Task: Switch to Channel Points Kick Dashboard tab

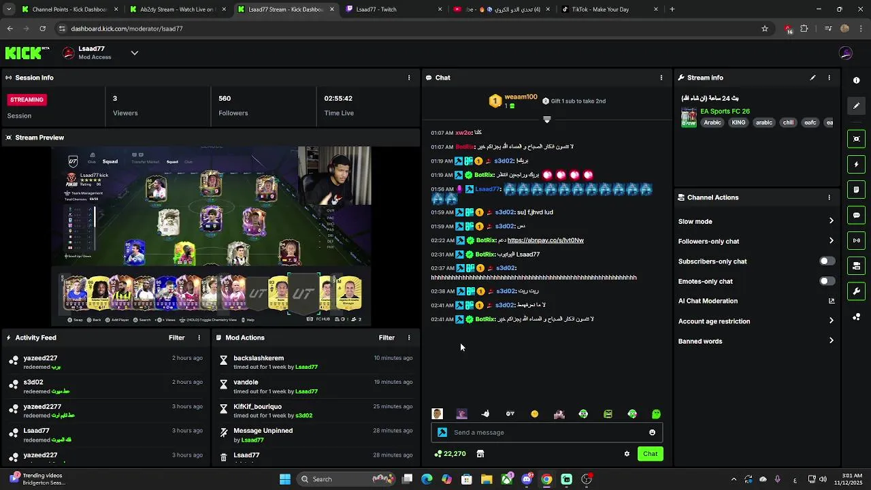Action: tap(69, 10)
